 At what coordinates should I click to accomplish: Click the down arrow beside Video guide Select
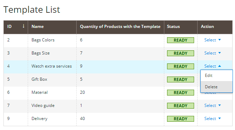tap(219, 106)
